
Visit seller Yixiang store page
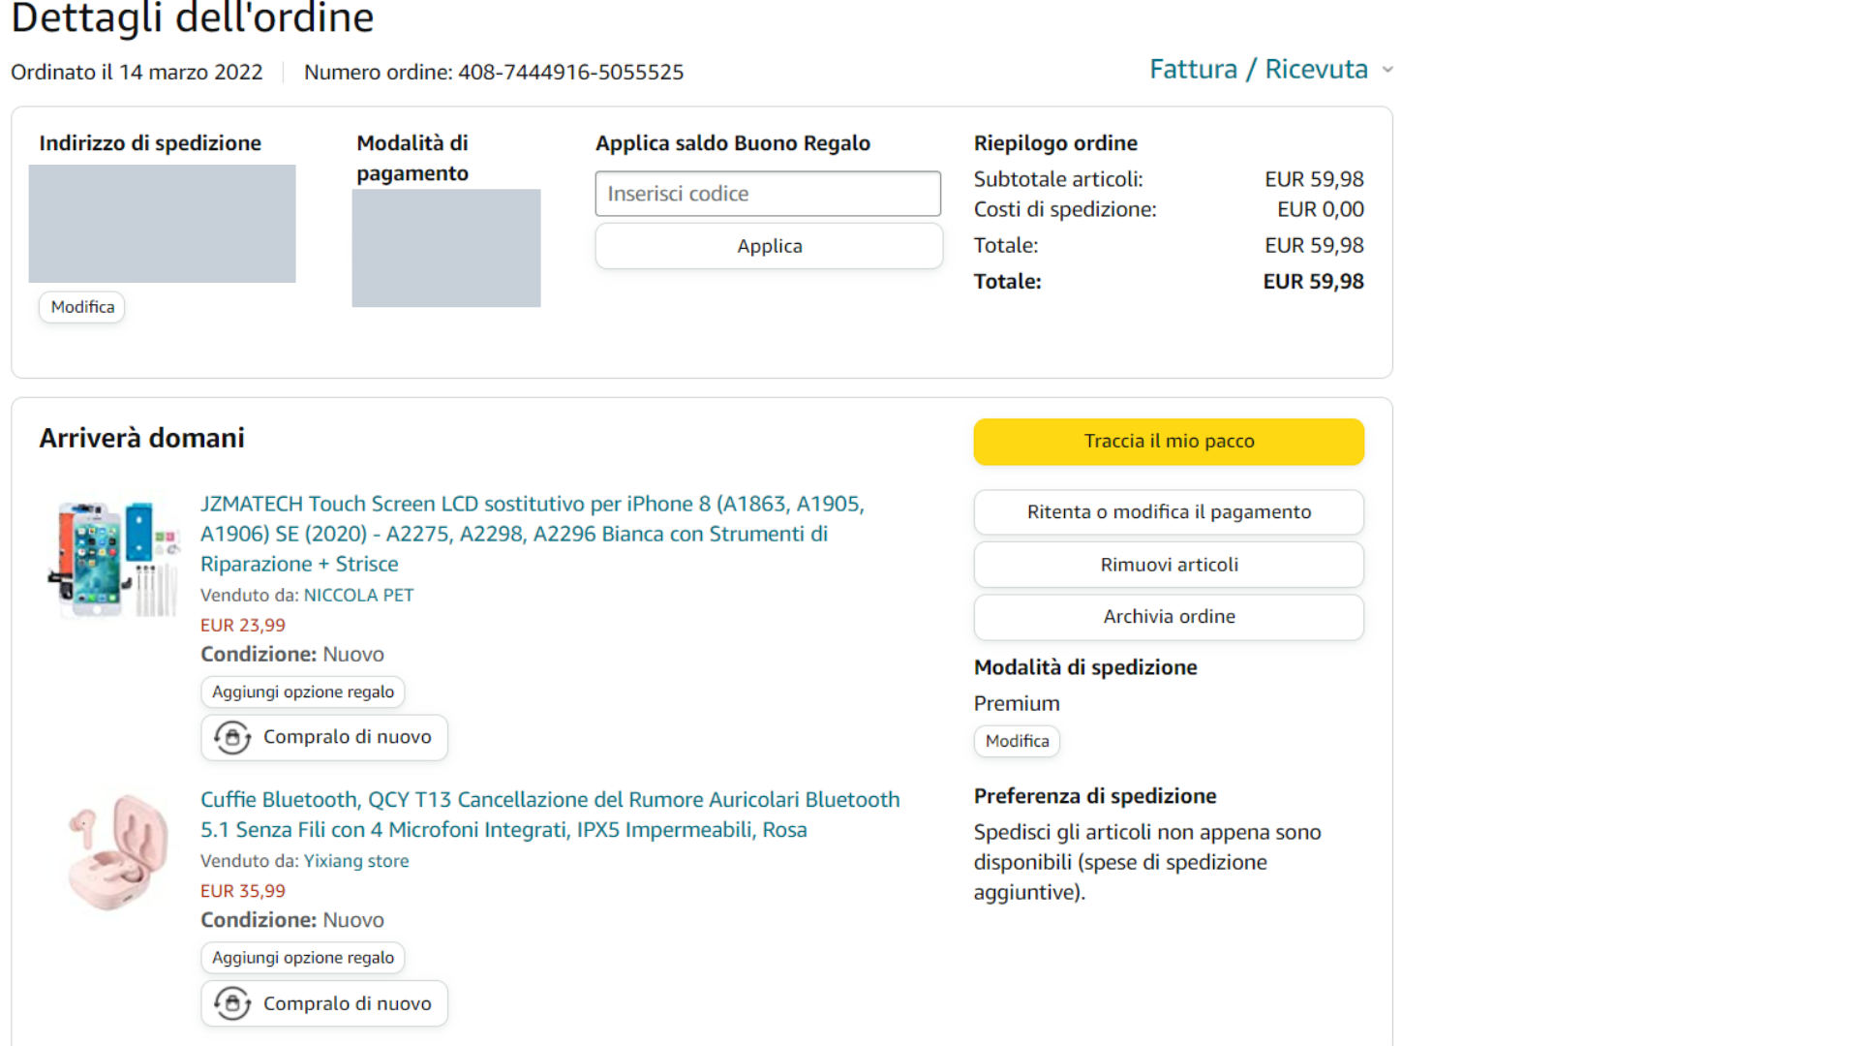tap(356, 861)
